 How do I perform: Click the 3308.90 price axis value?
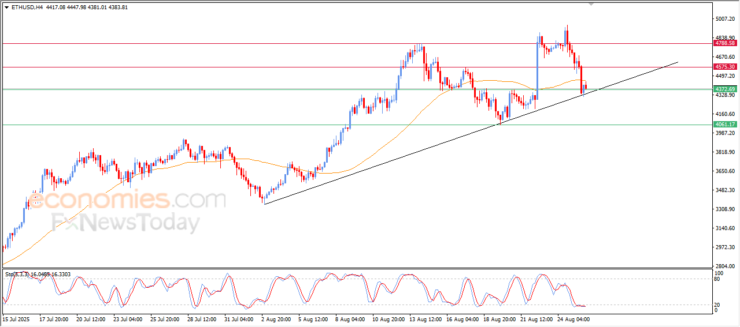coord(724,209)
